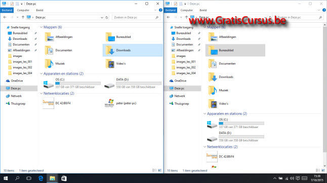Open Beeld tab in right window

tap(203, 10)
